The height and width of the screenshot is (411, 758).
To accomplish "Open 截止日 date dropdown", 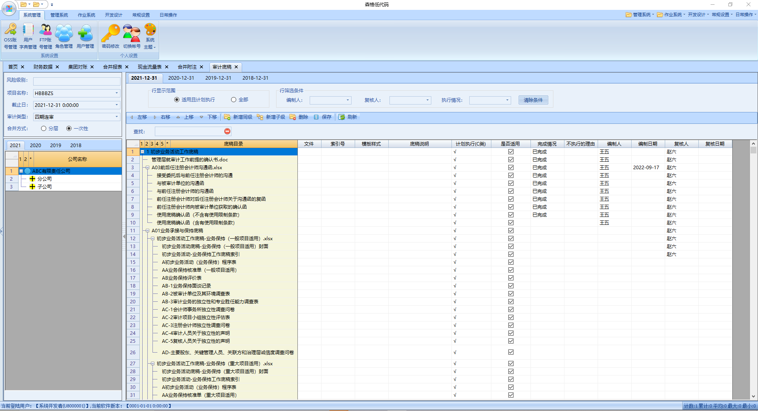I will pyautogui.click(x=117, y=105).
